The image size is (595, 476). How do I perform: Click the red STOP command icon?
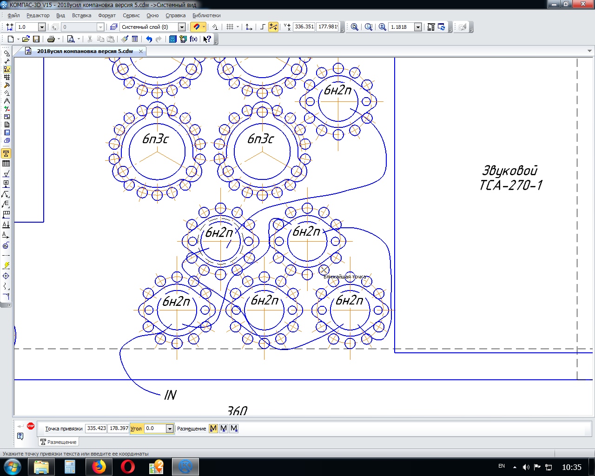click(31, 426)
